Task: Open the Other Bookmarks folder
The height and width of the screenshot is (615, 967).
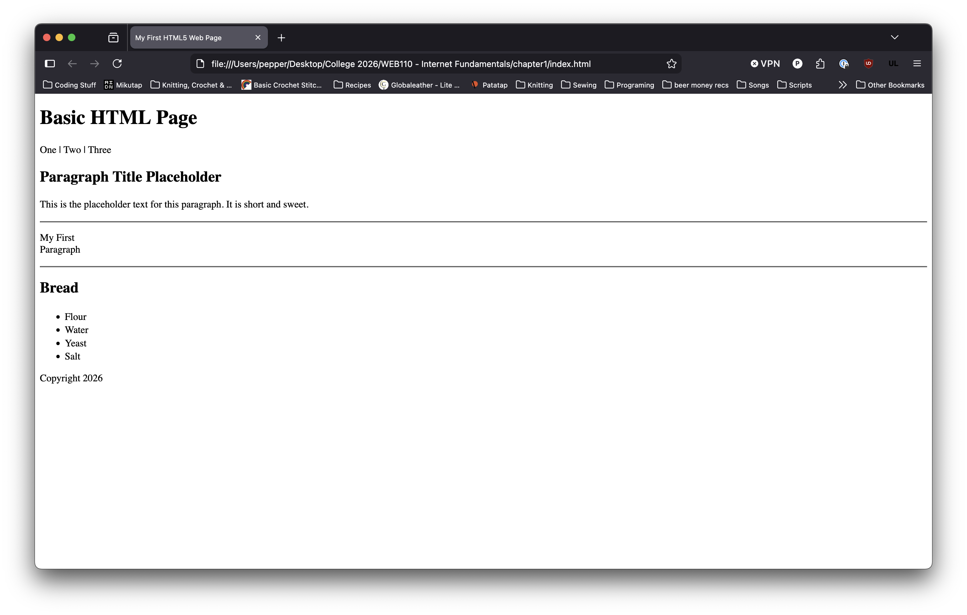Action: 890,85
